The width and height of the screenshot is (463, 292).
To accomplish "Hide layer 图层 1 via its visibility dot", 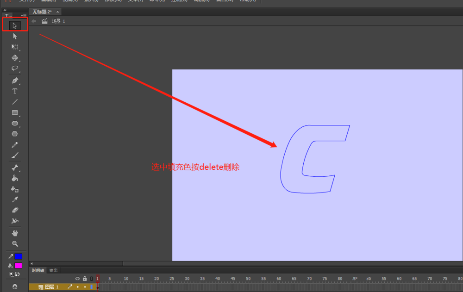I will pyautogui.click(x=78, y=287).
